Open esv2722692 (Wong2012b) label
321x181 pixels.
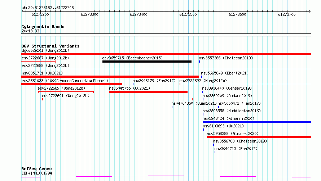click(203, 81)
